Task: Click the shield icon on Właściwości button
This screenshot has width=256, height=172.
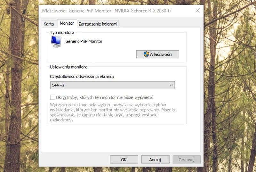Action: coord(146,54)
